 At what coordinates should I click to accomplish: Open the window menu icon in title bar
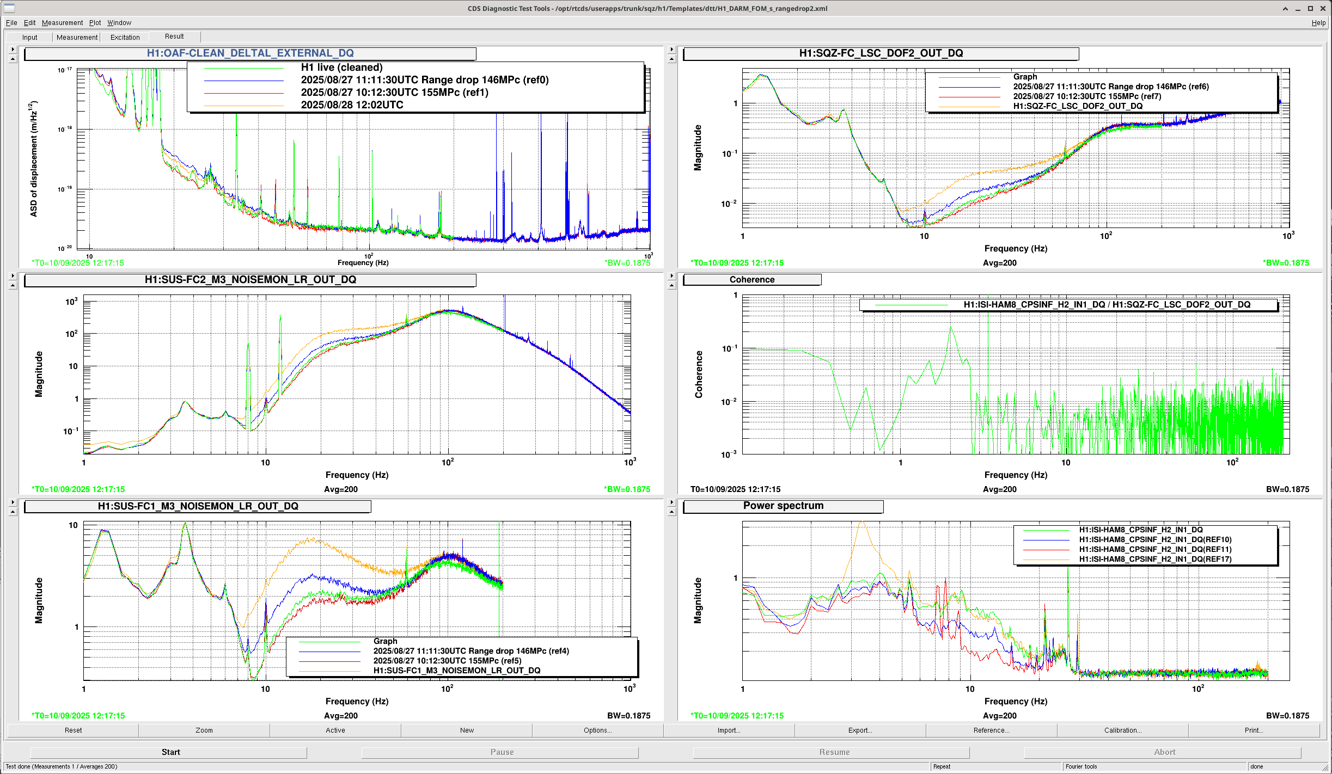pyautogui.click(x=9, y=8)
